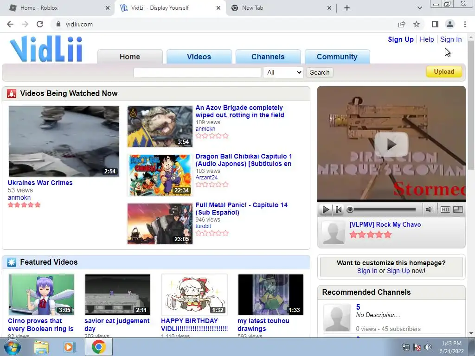The height and width of the screenshot is (356, 475).
Task: Click the skip-to-start button in player
Action: [339, 210]
